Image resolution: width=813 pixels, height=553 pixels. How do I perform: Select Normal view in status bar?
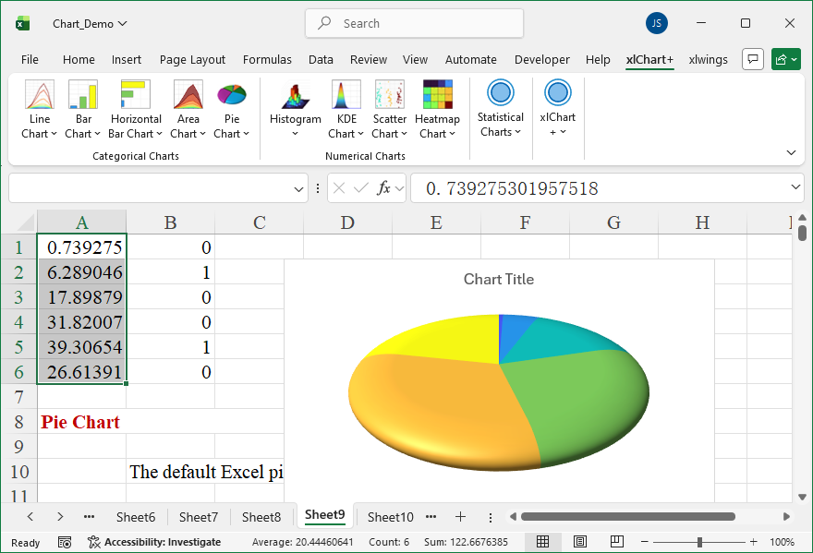(x=543, y=542)
